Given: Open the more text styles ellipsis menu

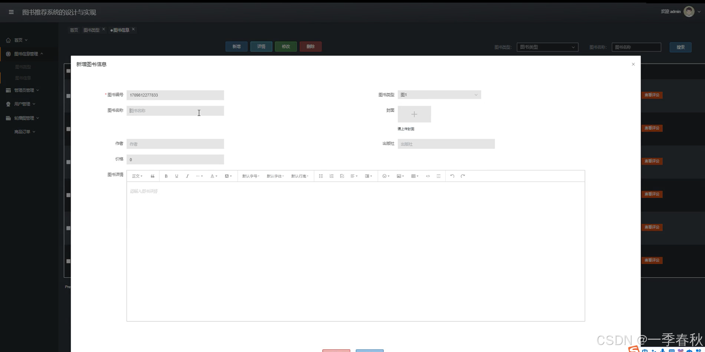Looking at the screenshot, I should [200, 176].
